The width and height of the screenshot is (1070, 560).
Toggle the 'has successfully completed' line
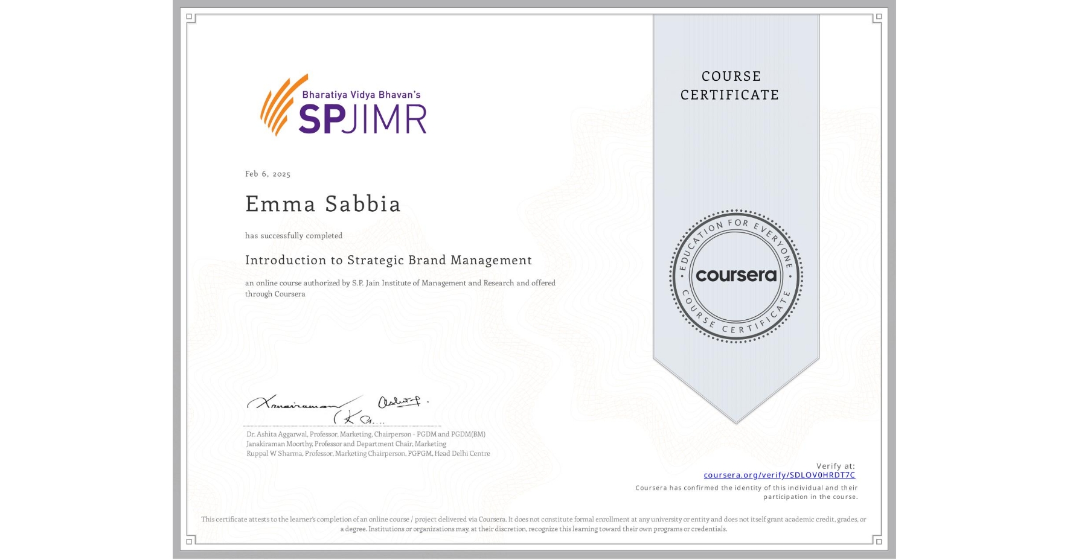293,235
